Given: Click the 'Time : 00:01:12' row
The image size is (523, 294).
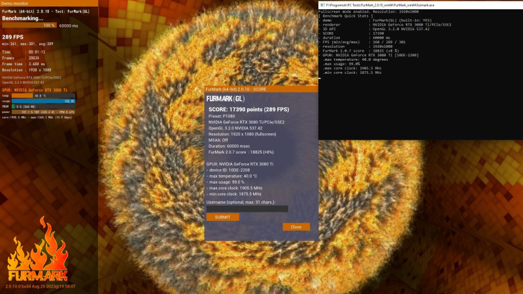Looking at the screenshot, I should point(24,52).
